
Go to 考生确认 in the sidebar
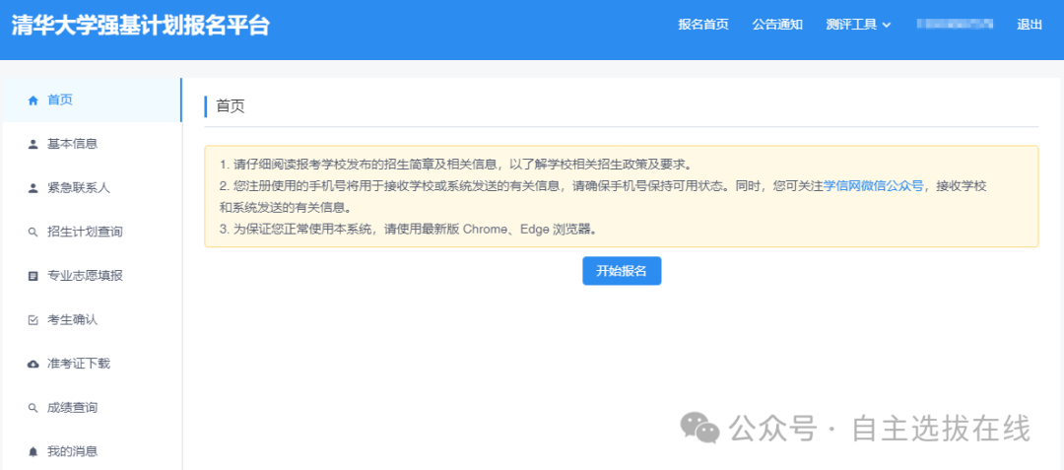tap(92, 319)
